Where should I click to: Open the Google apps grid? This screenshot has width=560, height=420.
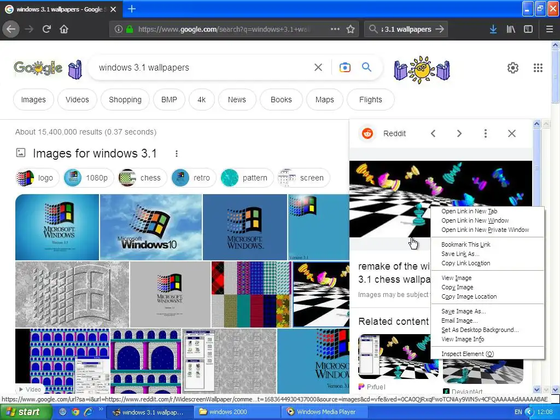538,67
